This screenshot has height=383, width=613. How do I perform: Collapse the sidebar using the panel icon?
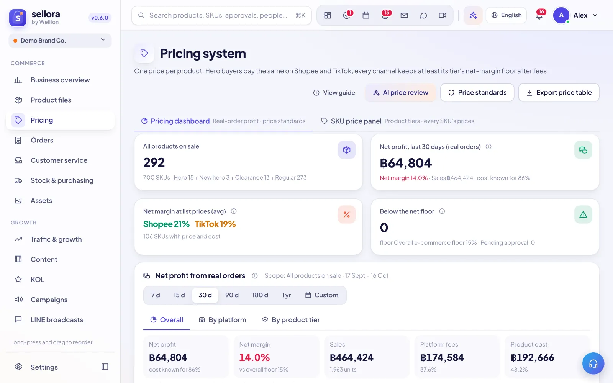point(105,367)
